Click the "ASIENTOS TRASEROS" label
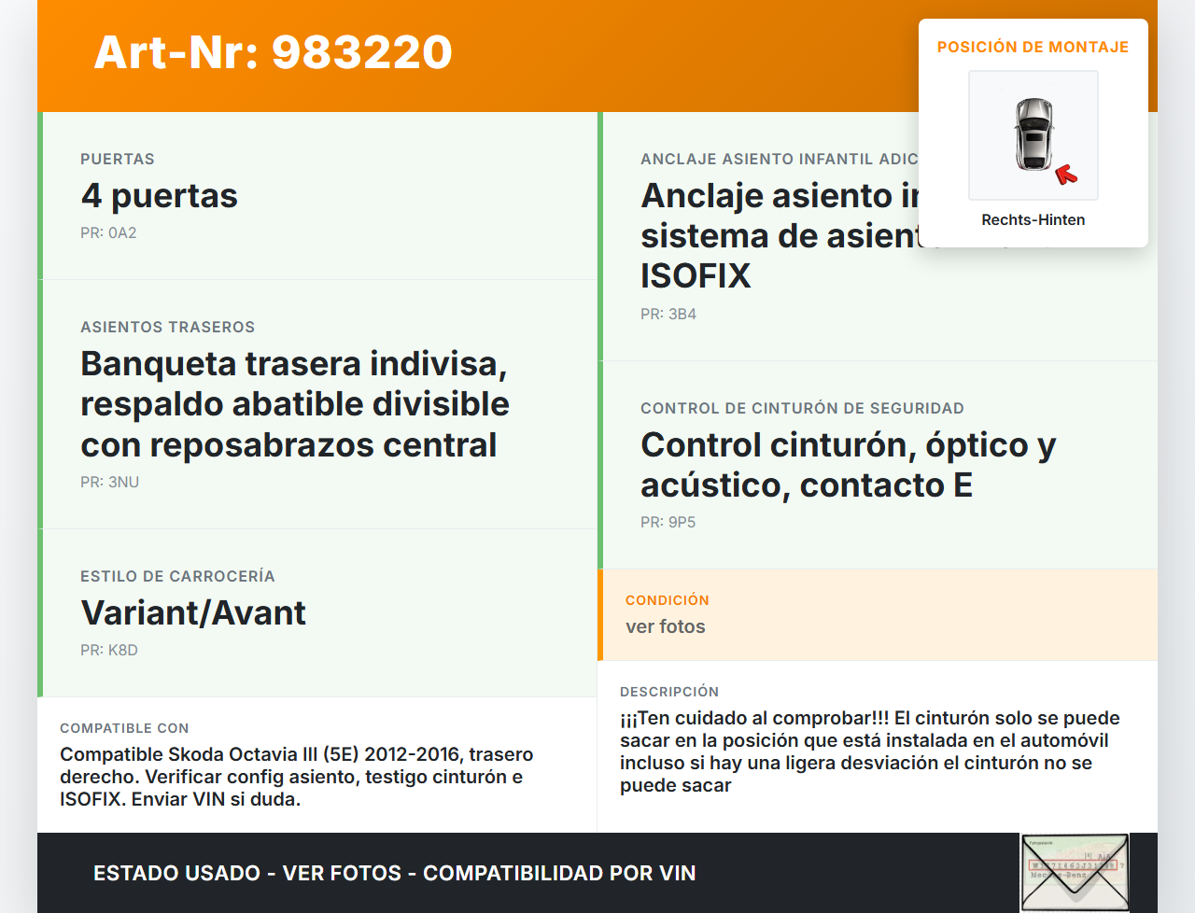The height and width of the screenshot is (913, 1195). 168,328
